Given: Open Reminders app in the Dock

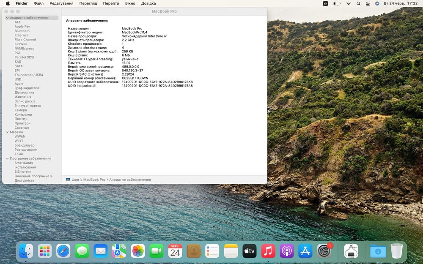Looking at the screenshot, I should pyautogui.click(x=212, y=251).
